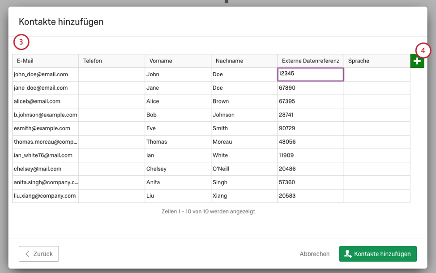This screenshot has height=273, width=436.
Task: Select the Nachname column header
Action: click(x=244, y=61)
